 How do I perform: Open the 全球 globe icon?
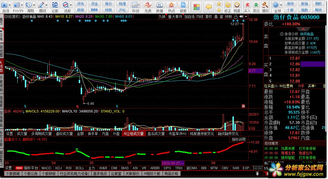276,5
